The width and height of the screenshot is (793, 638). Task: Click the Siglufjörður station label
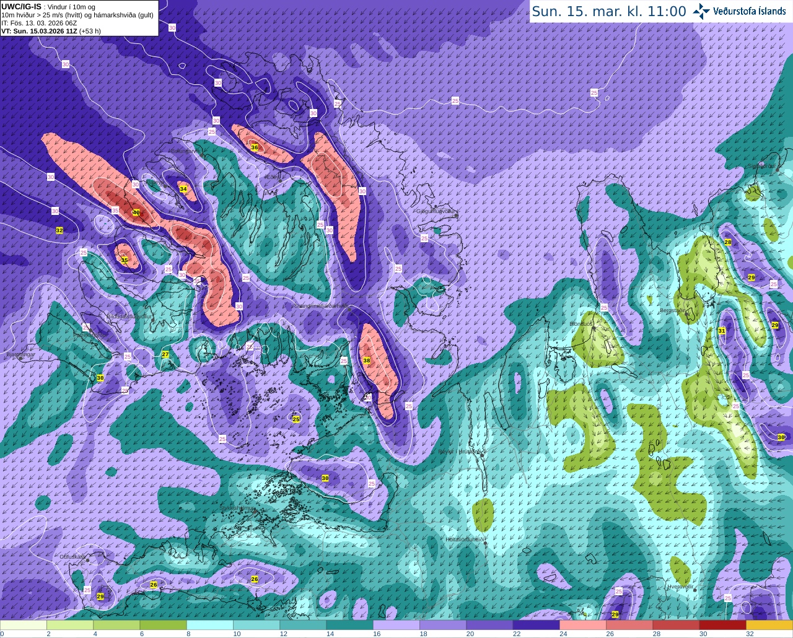pyautogui.click(x=763, y=166)
